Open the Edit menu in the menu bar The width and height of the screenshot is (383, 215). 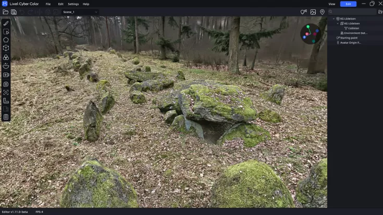tap(60, 4)
